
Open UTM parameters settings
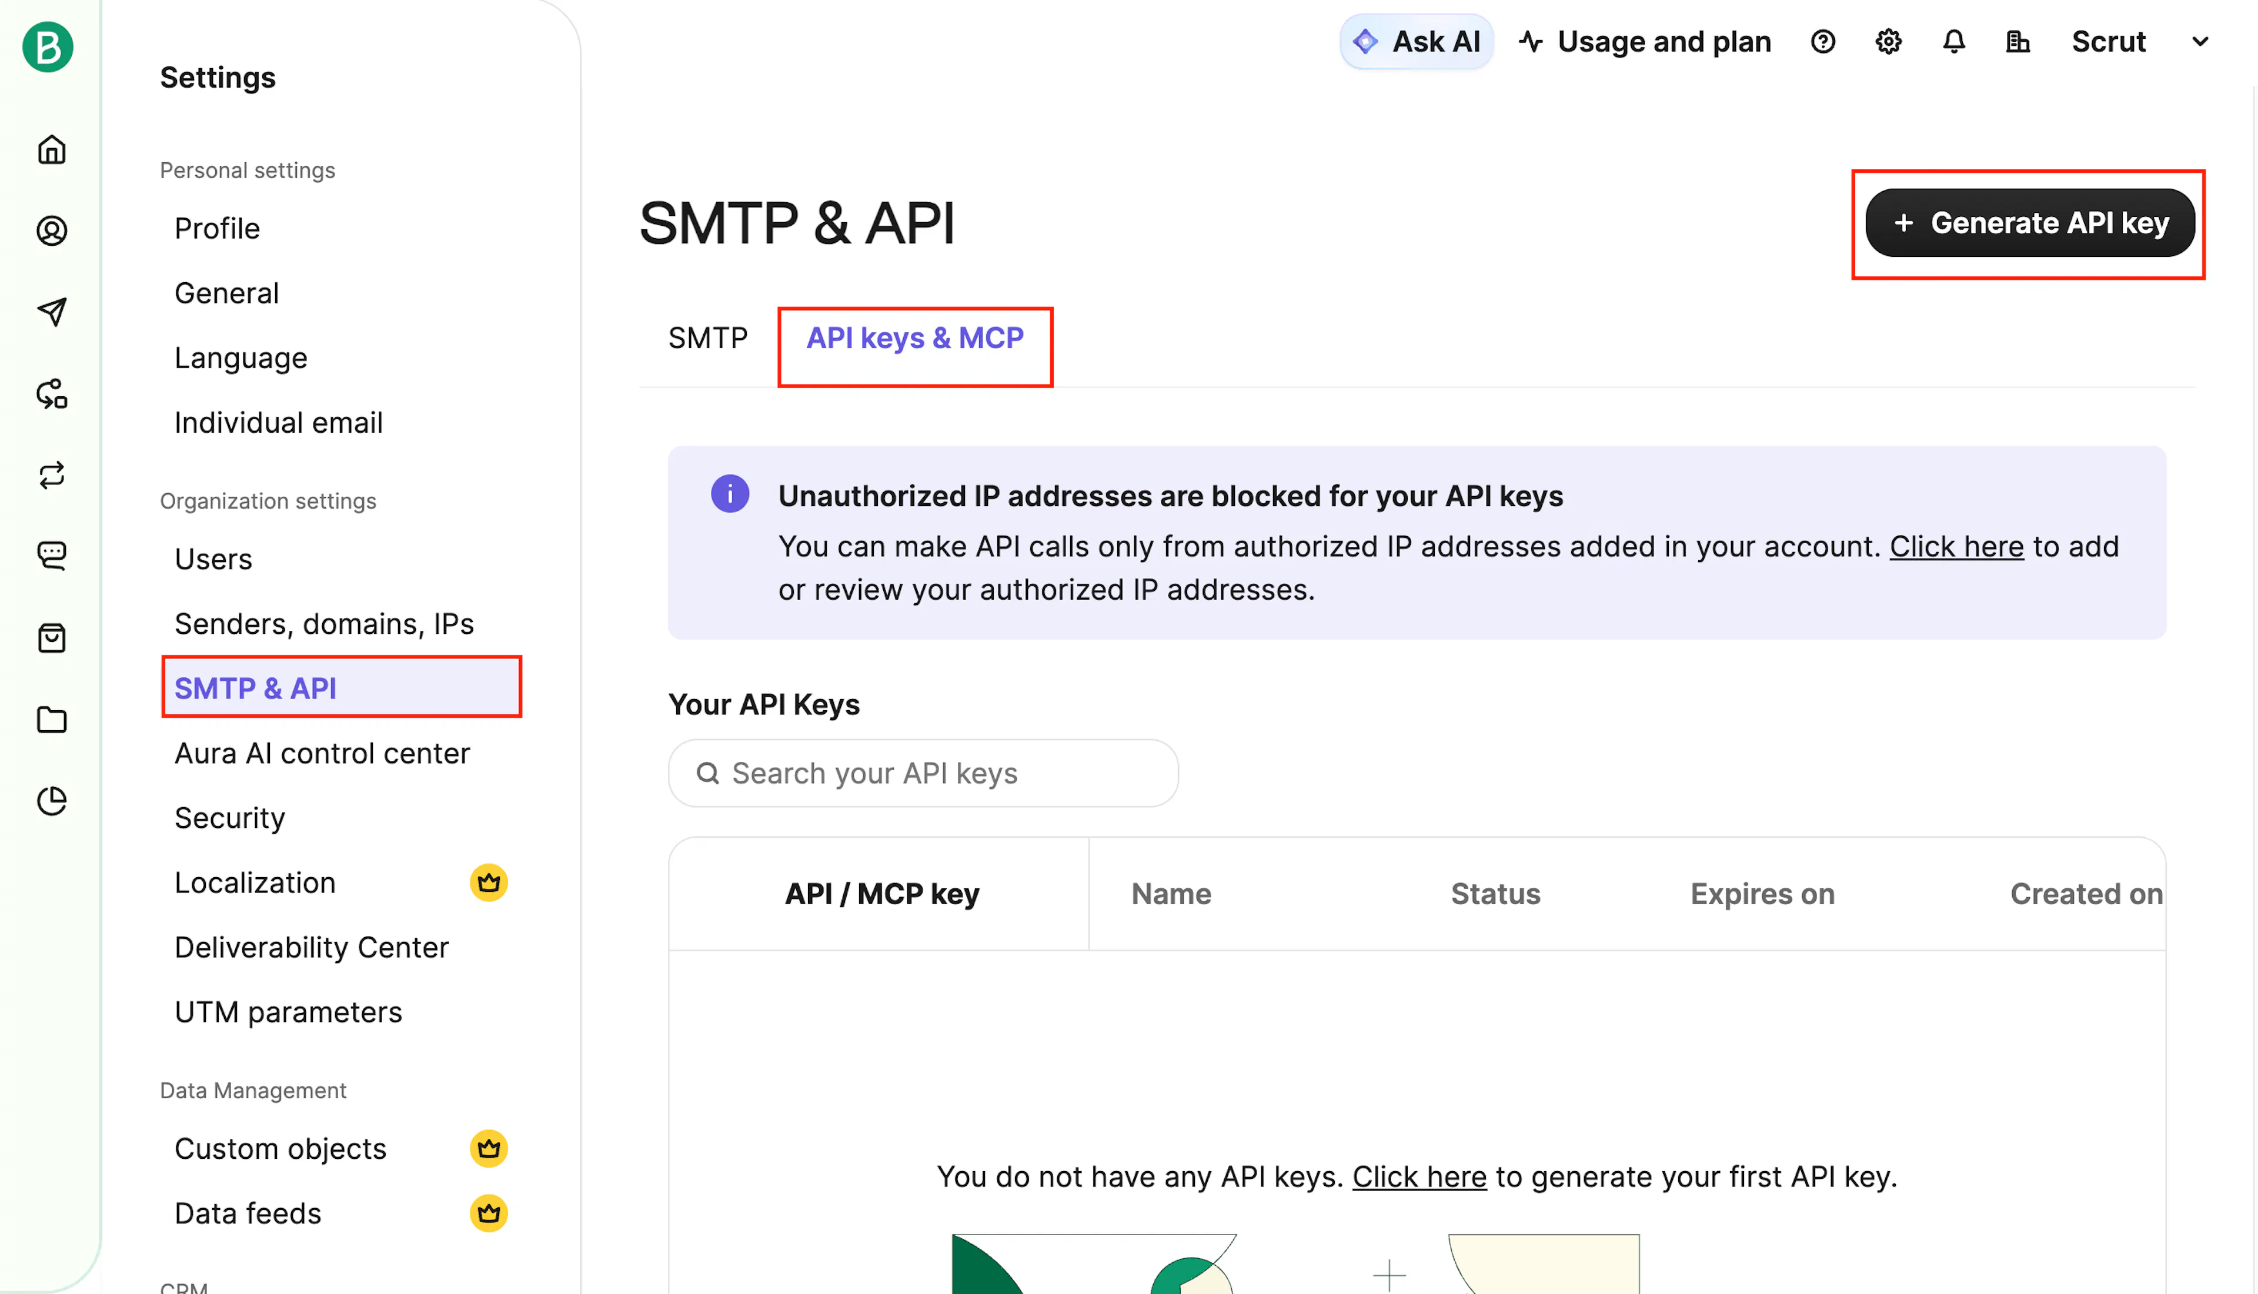point(288,1012)
